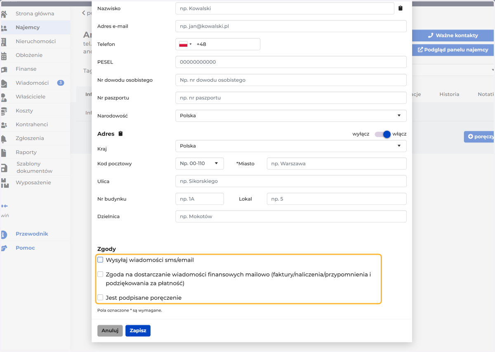Click the Obłożenie calendar icon
This screenshot has width=495, height=352.
coord(4,56)
